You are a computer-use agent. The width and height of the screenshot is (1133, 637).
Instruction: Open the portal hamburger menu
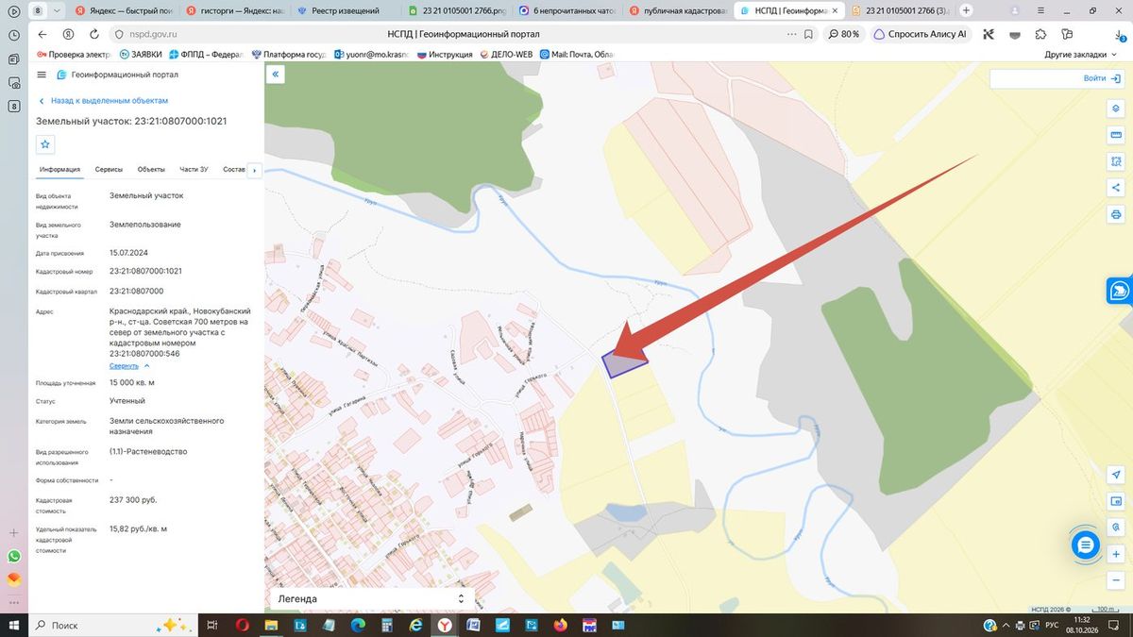click(x=42, y=75)
